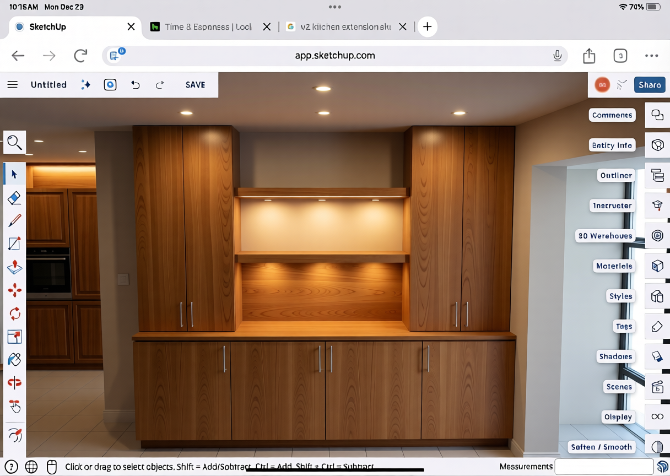670x476 pixels.
Task: Open the Scenes panel icon
Action: pyautogui.click(x=657, y=387)
